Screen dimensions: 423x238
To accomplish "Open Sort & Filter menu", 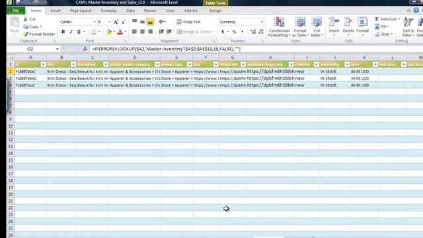I will [408, 26].
